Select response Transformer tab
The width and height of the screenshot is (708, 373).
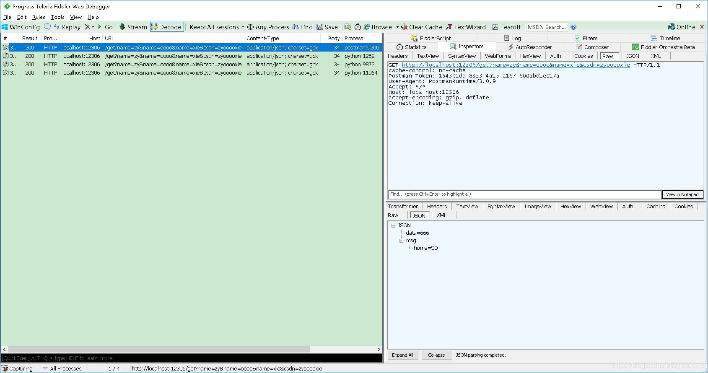(403, 206)
